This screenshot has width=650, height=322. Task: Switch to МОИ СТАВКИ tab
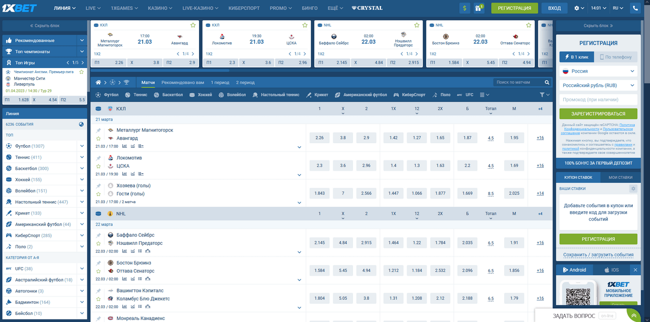pos(621,177)
